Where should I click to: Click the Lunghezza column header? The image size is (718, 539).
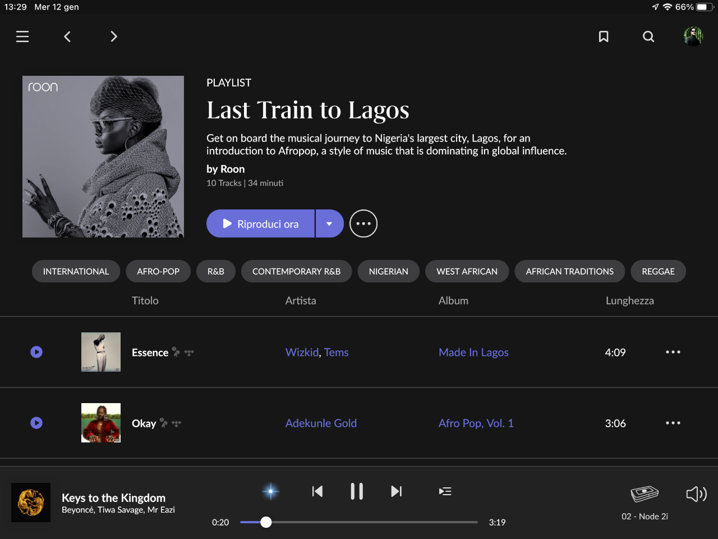[x=630, y=300]
